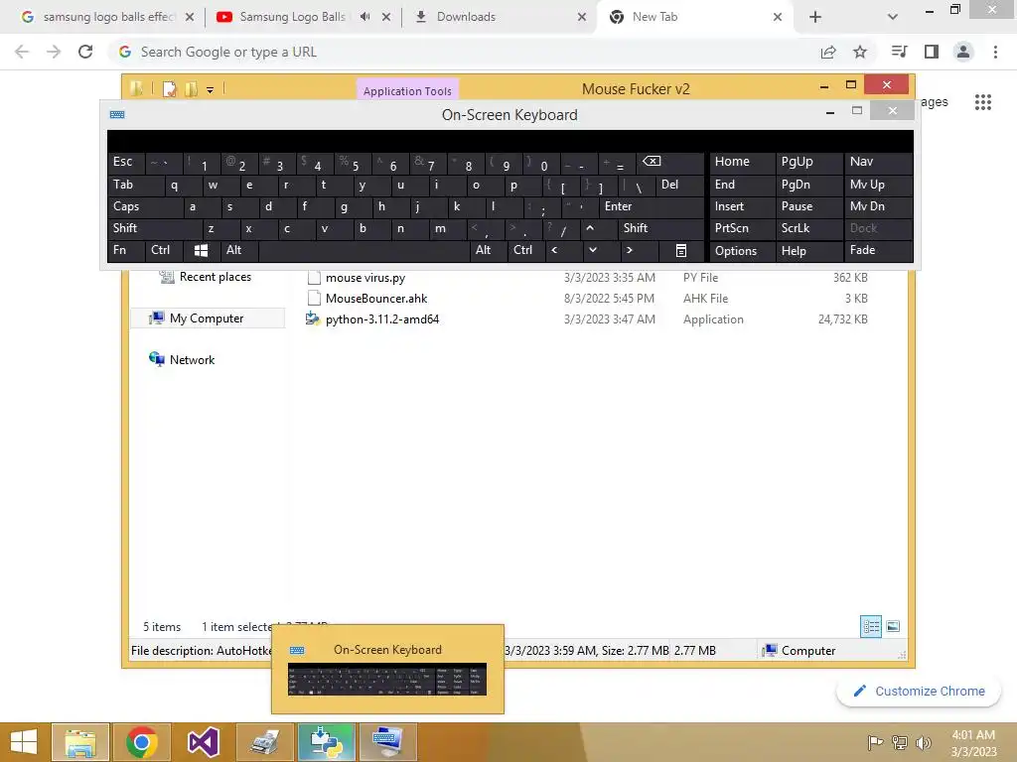Open File Explorer from taskbar
The height and width of the screenshot is (762, 1017).
point(80,742)
